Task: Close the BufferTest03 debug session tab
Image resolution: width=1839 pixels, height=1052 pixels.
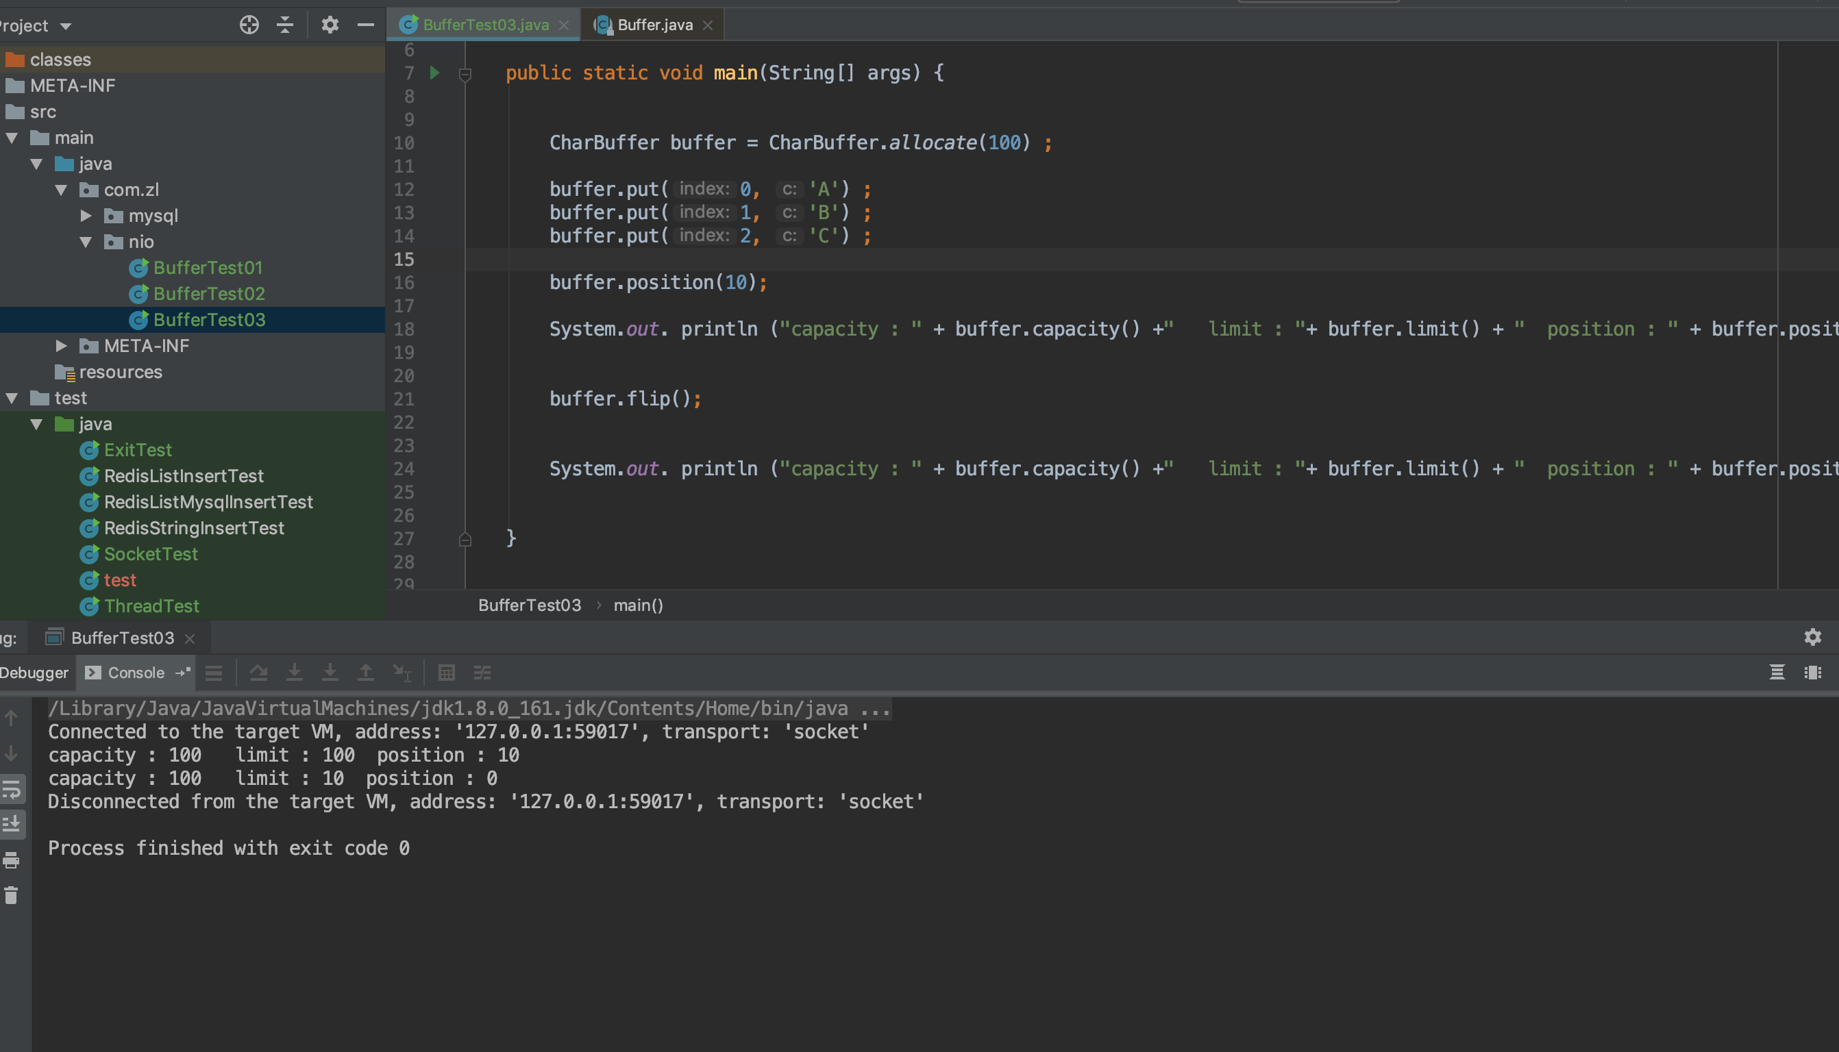Action: (190, 639)
